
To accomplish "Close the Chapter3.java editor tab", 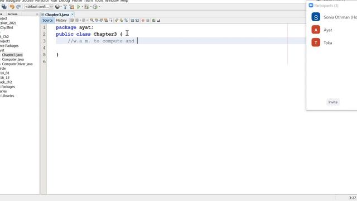I will 73,15.
